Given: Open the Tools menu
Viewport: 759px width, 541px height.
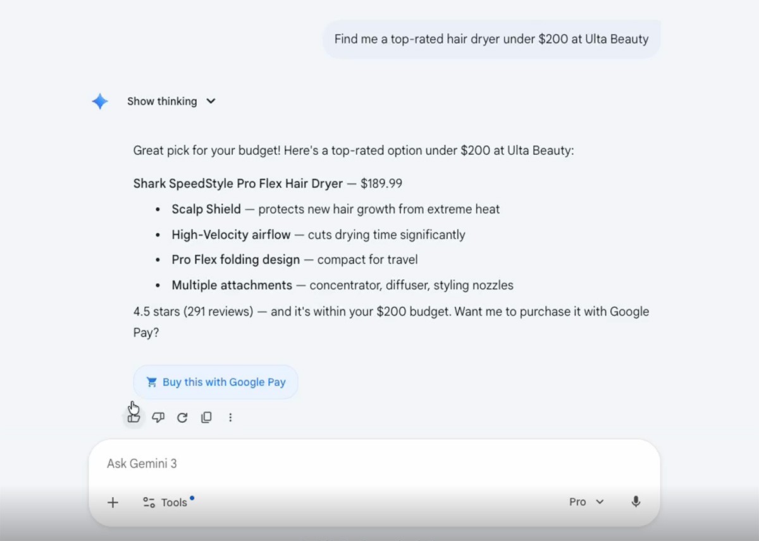Looking at the screenshot, I should [x=166, y=502].
